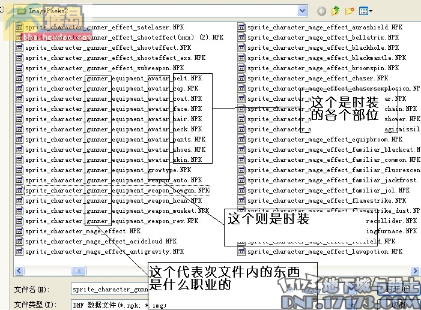The image size is (421, 310).
Task: Click mage_effect_lavapotion.NPK file name
Action: point(325,251)
